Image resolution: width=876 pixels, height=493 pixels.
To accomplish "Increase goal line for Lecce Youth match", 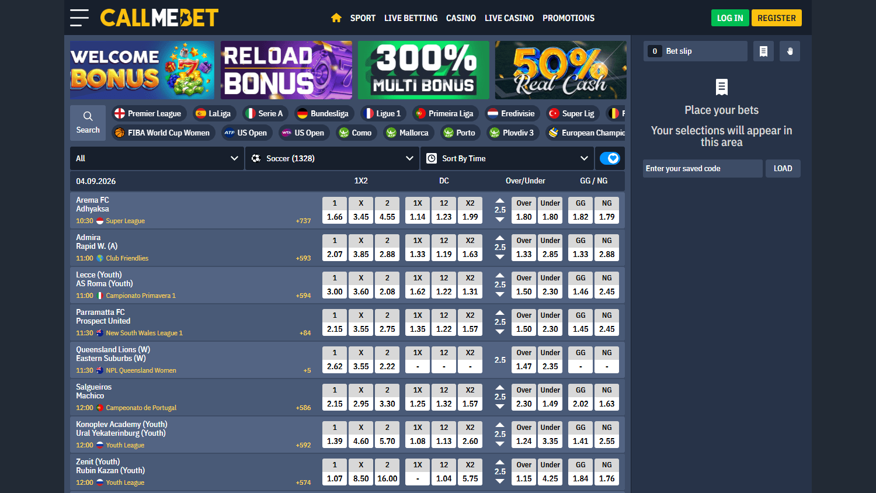I will (500, 275).
